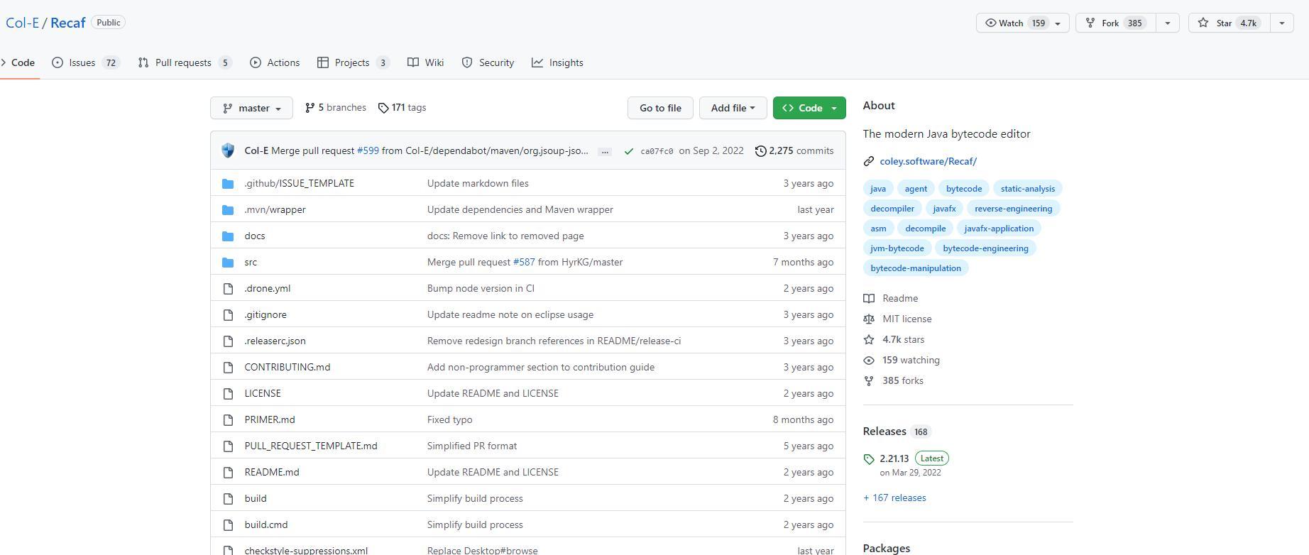
Task: Fork the Recaf repository
Action: [1115, 23]
